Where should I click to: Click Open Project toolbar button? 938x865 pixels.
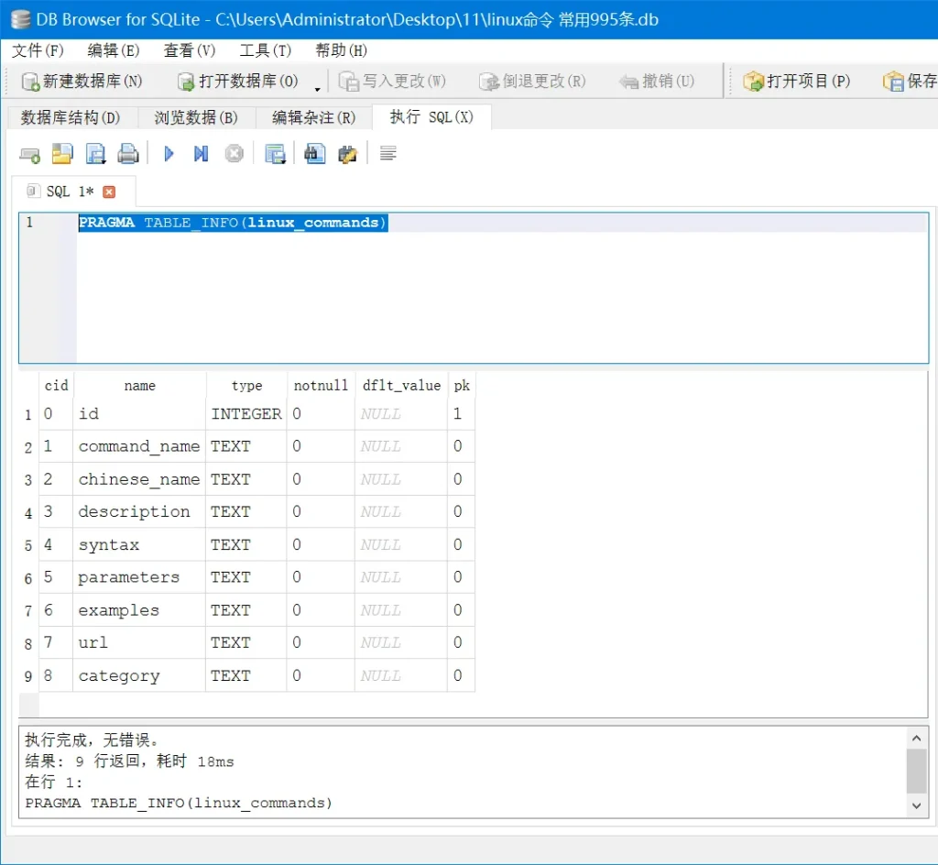(797, 82)
